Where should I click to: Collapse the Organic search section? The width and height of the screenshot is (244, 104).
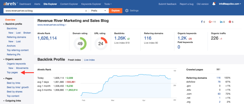4,59
